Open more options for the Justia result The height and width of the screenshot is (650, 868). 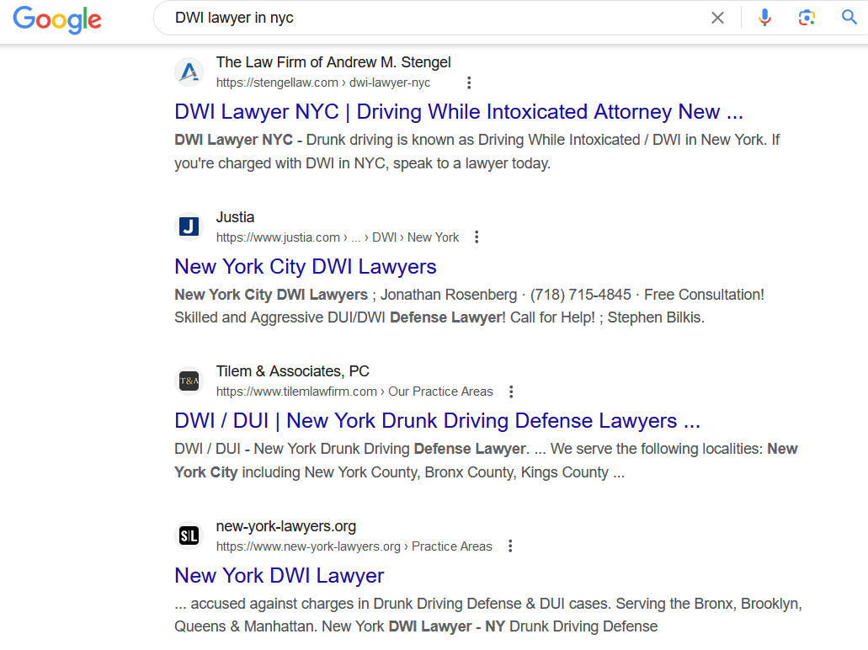point(477,237)
